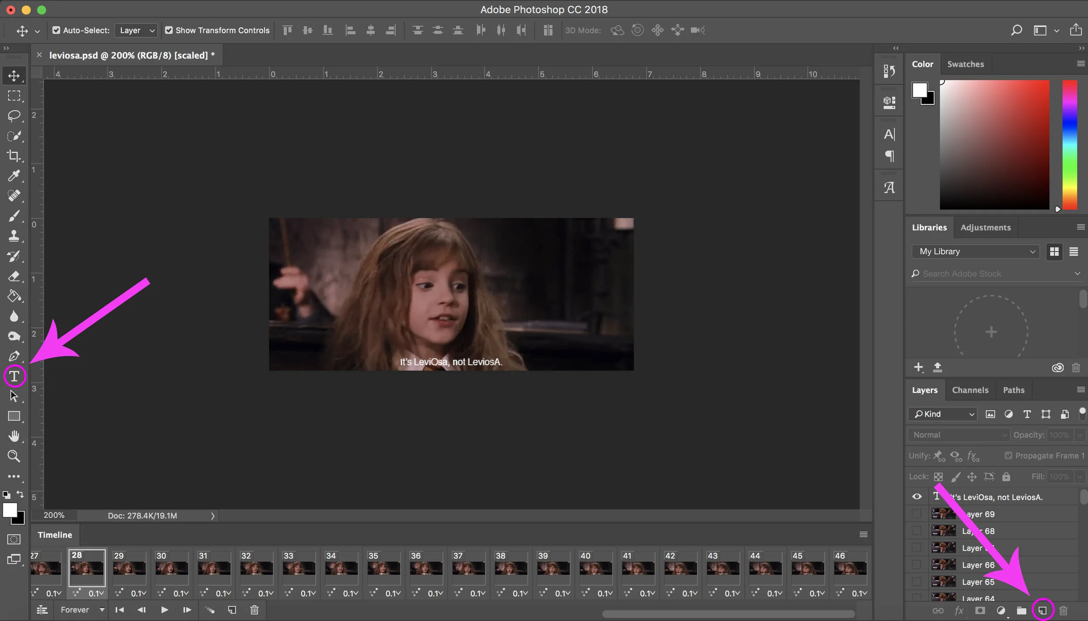Select the Brush tool
Viewport: 1088px width, 621px height.
pos(14,216)
